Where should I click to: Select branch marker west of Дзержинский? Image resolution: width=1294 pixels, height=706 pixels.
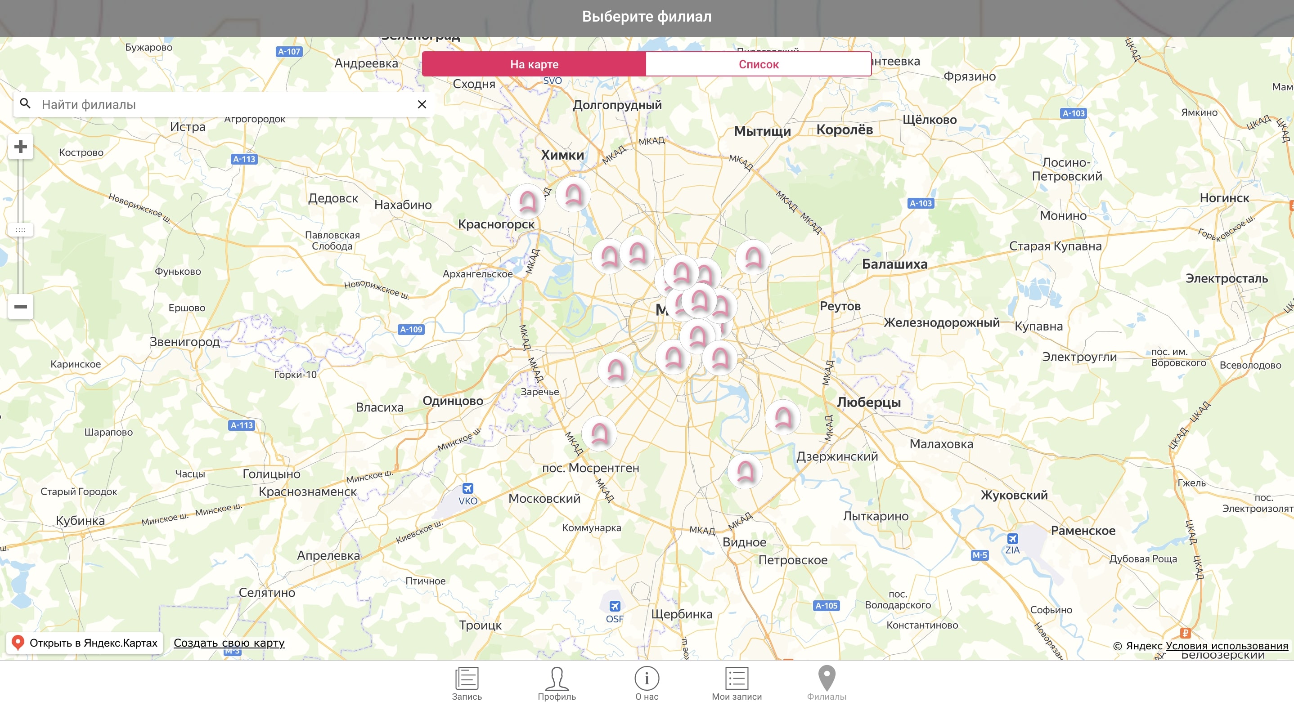pos(746,471)
